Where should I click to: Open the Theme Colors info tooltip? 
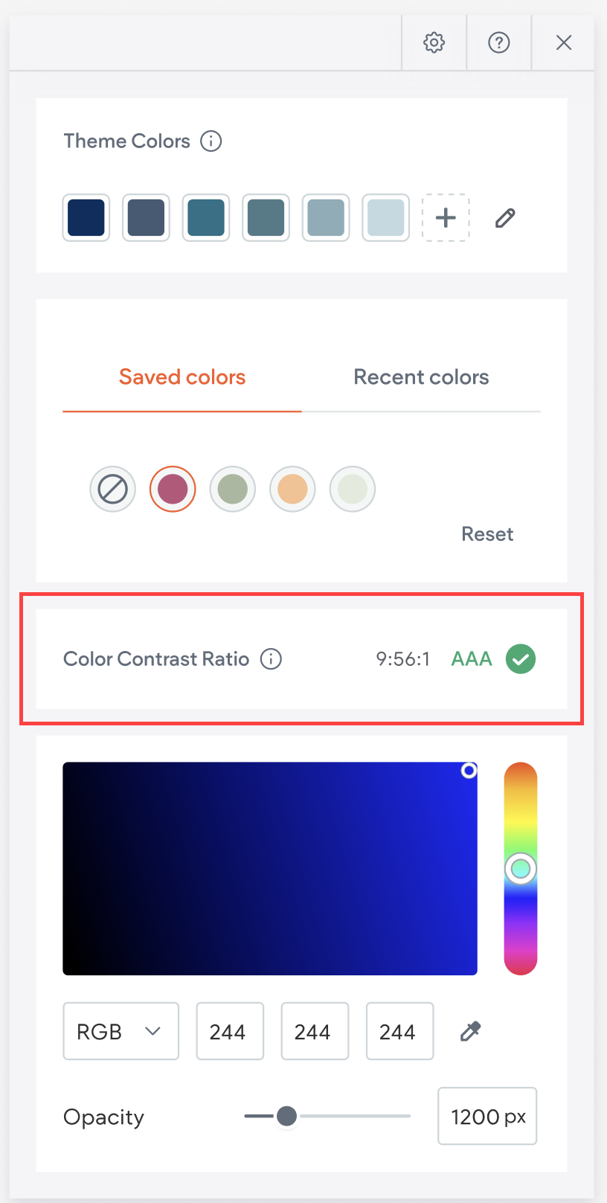[x=211, y=141]
